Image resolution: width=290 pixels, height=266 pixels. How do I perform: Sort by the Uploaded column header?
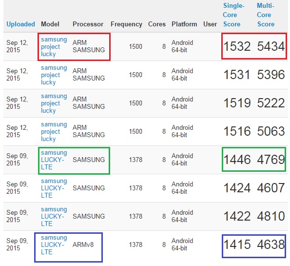[x=20, y=24]
